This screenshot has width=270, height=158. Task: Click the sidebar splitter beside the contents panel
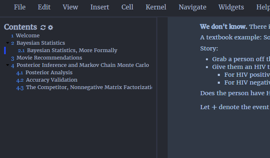click(157, 87)
